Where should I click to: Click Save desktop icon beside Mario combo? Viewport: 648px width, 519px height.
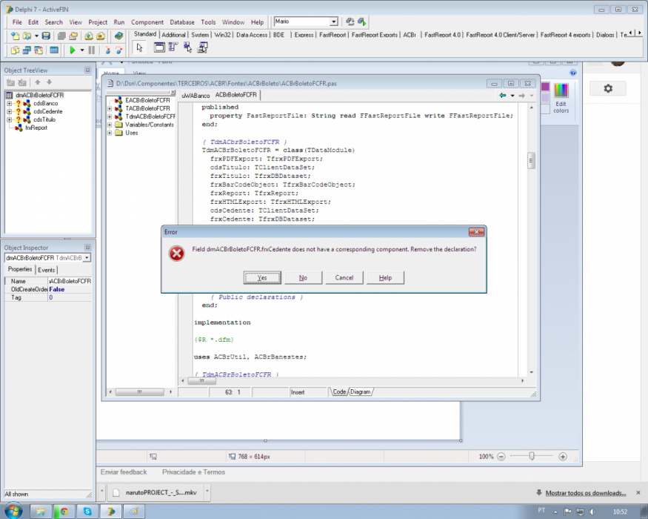coord(350,22)
